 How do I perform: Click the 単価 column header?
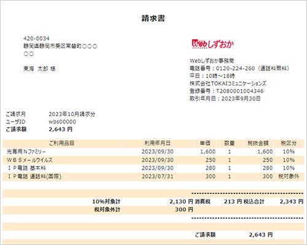[205, 143]
